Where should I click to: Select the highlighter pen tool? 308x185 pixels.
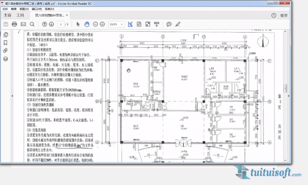[178, 24]
